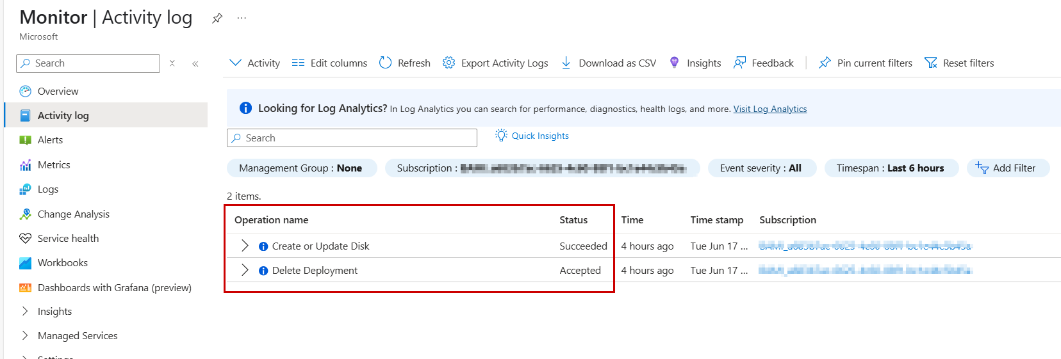This screenshot has width=1061, height=359.
Task: Click the Workbooks icon
Action: coord(25,262)
